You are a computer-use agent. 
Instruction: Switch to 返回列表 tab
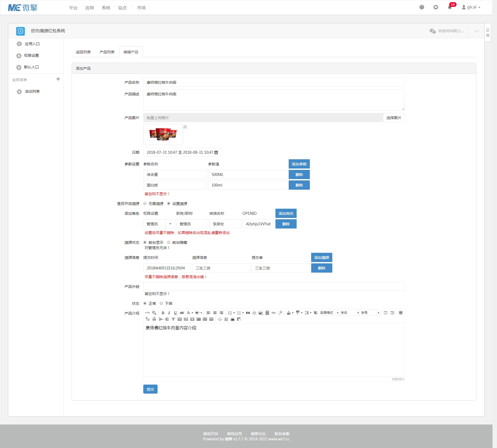(83, 52)
